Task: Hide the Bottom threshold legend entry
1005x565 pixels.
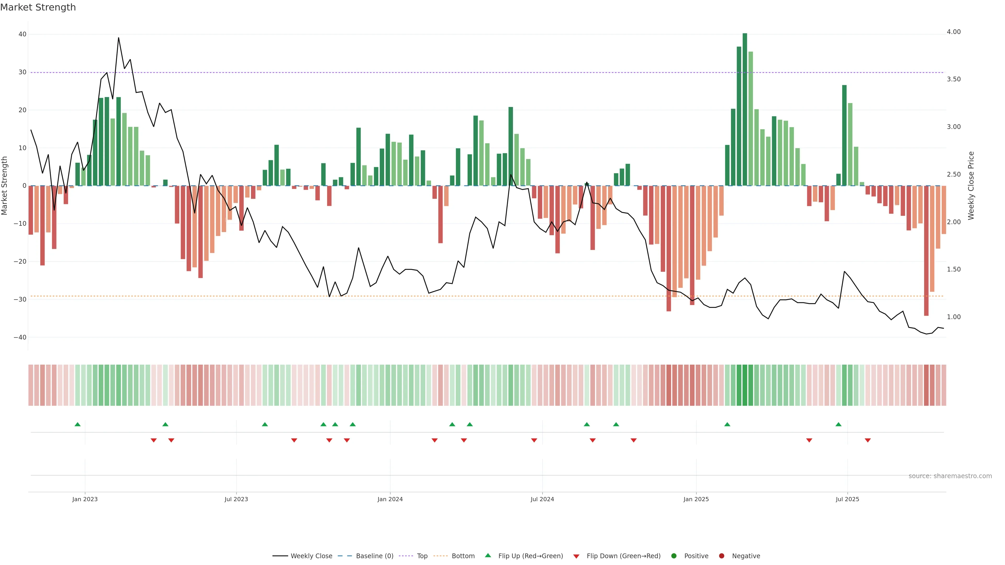Action: [463, 556]
